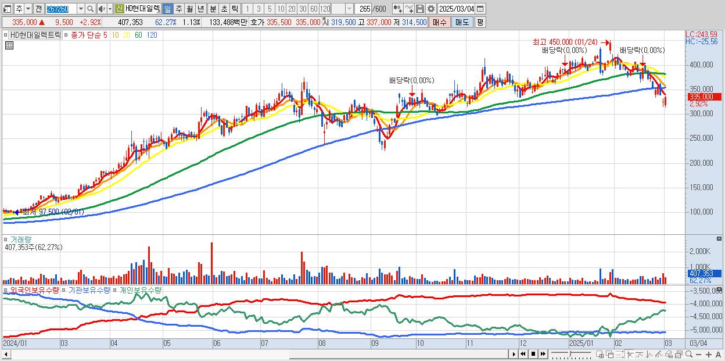Toggle the 종가 단순 moving average square
Viewport: 725px width, 361px height.
click(66, 35)
